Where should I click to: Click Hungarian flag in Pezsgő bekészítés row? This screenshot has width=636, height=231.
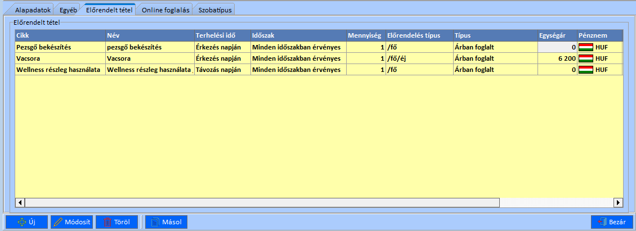click(x=586, y=47)
